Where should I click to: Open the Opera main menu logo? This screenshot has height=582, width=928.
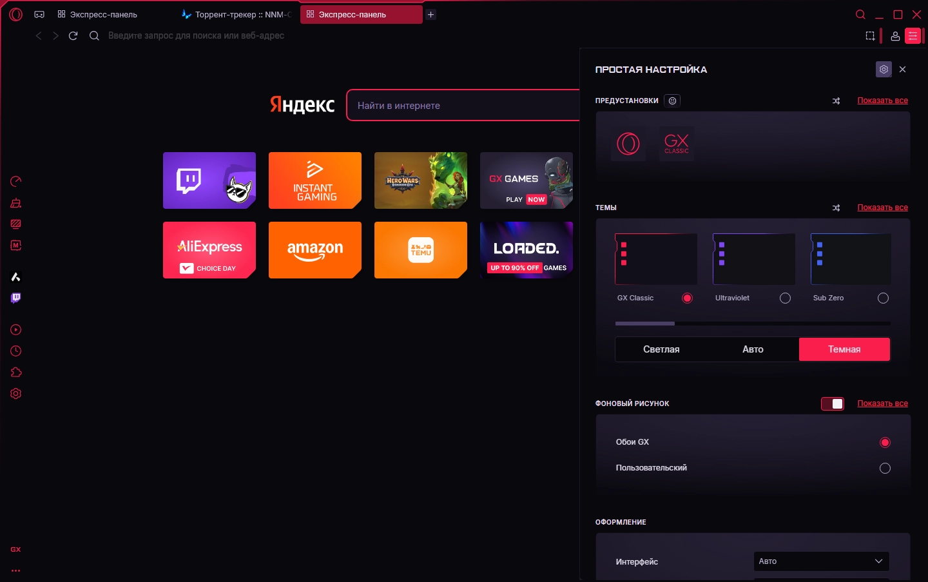[x=16, y=14]
